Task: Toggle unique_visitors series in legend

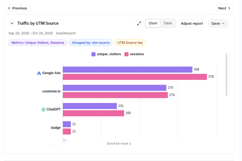Action: [x=106, y=54]
